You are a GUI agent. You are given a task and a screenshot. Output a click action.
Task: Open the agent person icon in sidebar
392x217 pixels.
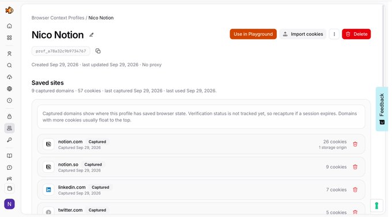(x=9, y=54)
